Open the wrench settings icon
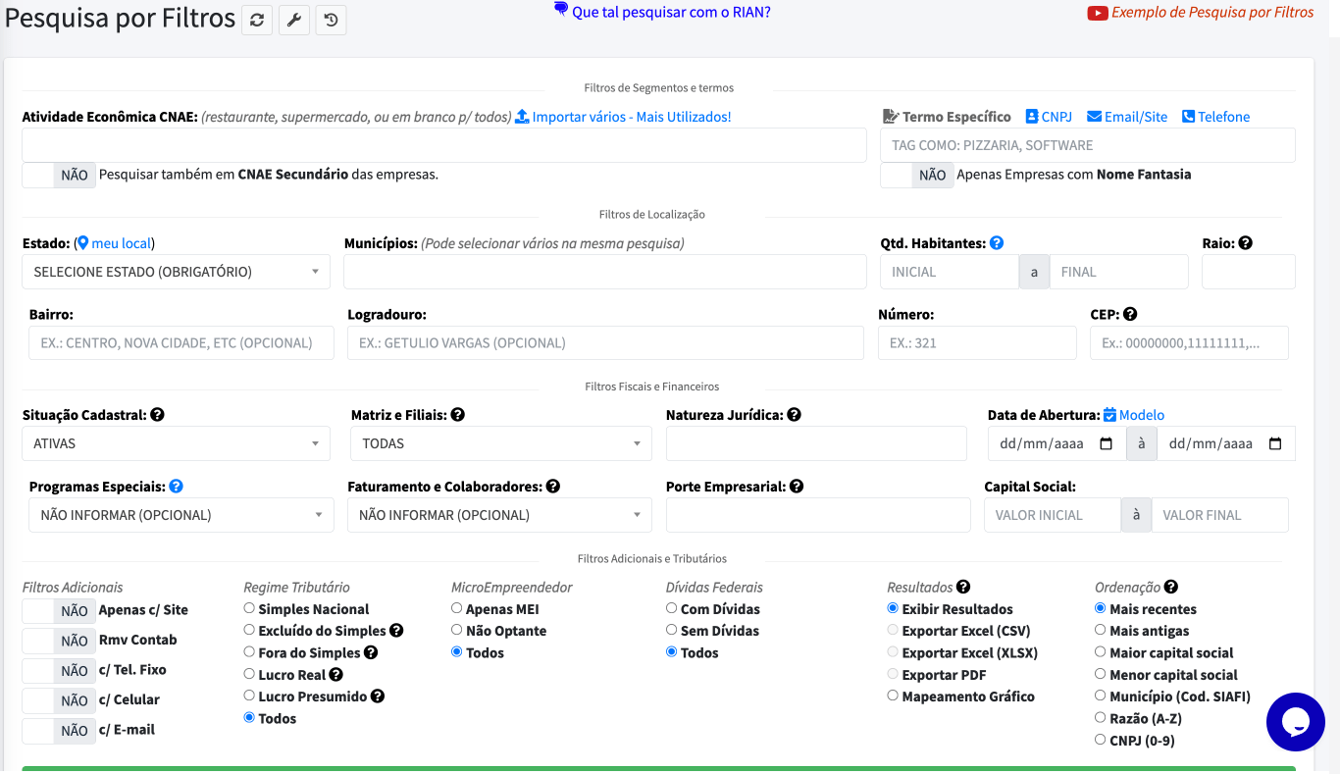Screen dimensions: 1340x774 tap(294, 20)
